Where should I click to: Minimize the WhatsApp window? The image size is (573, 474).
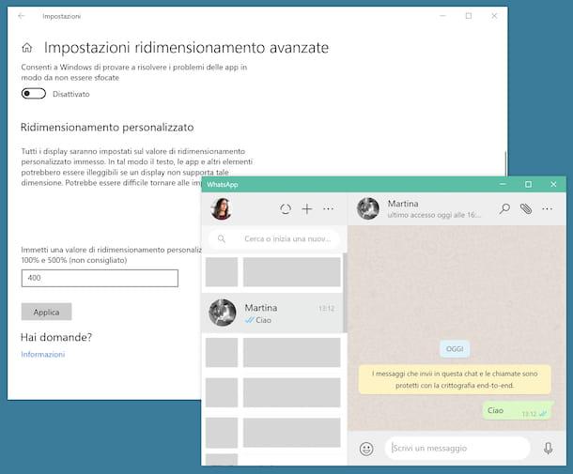coord(503,184)
